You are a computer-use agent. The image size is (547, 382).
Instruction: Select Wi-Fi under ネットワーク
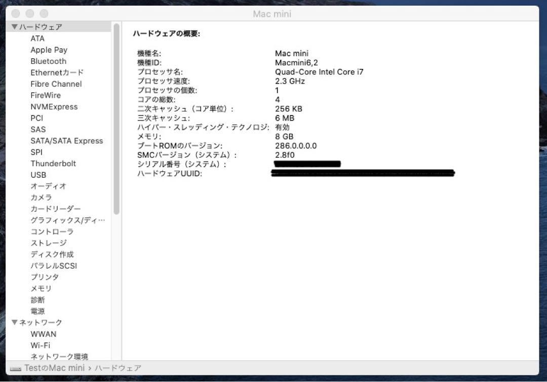(x=40, y=346)
